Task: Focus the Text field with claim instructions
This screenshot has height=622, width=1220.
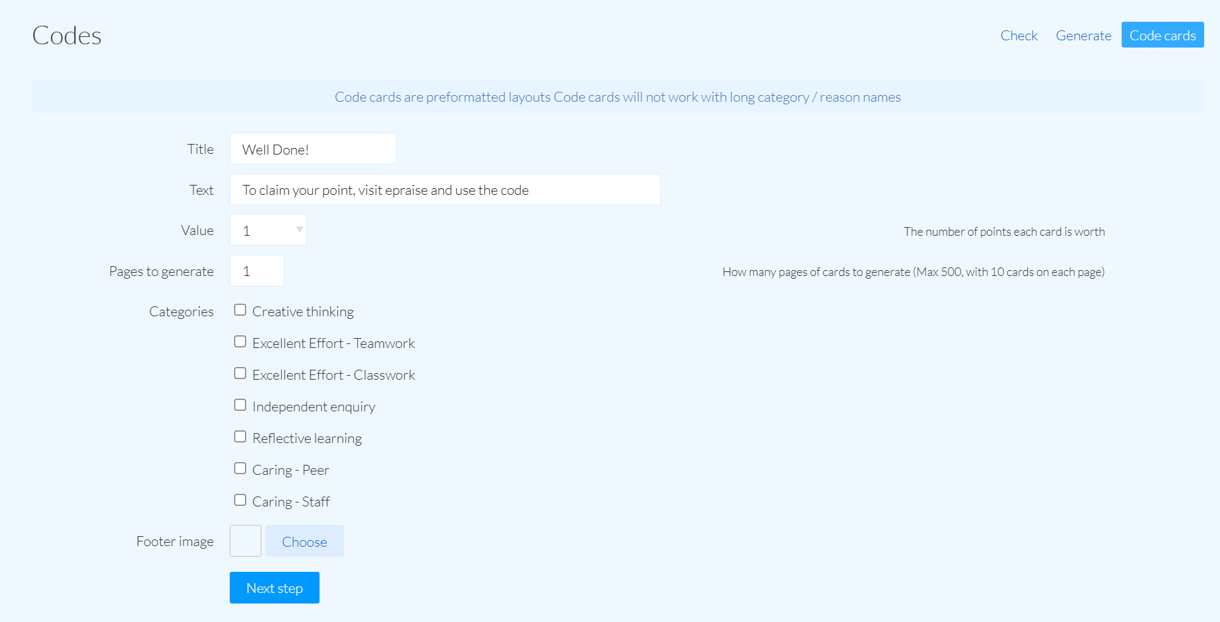Action: pyautogui.click(x=445, y=190)
